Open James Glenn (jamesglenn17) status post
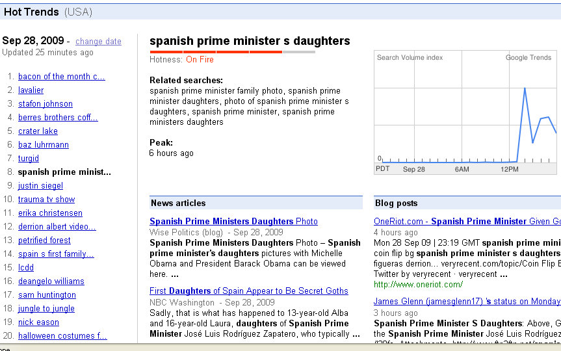 tap(467, 301)
